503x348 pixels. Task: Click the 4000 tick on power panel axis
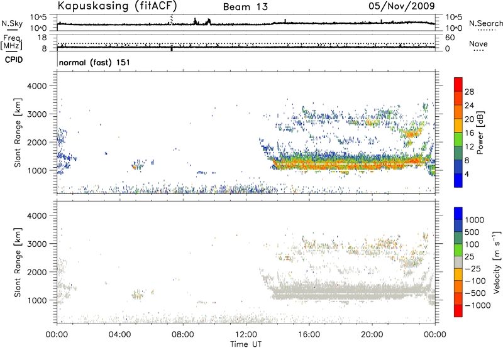[x=37, y=86]
